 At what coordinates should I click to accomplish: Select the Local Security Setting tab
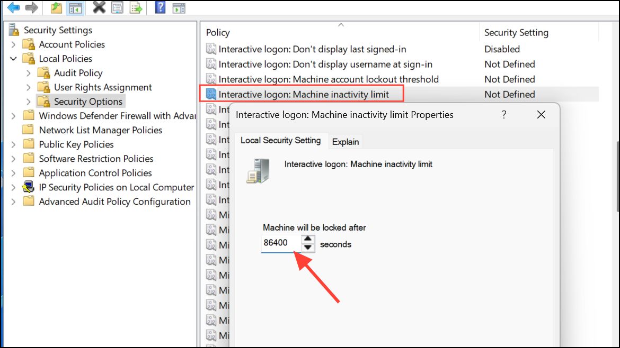[281, 141]
